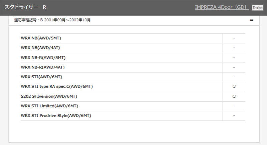Select the WRX NB-R(AWD/5MT) row label
This screenshot has width=267, height=145.
tap(43, 58)
